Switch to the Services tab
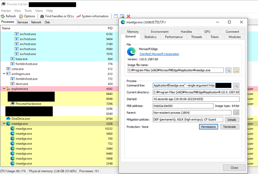This screenshot has width=258, height=174. [22, 22]
